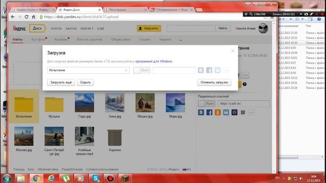Expand the more tabs ellipsis

(180, 40)
